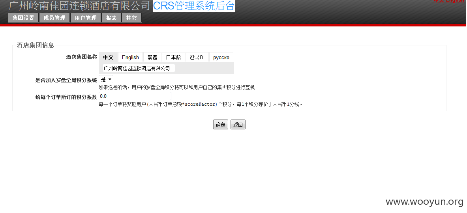Image resolution: width=467 pixels, height=213 pixels.
Task: Click the scoreFactor explanation text
Action: (x=201, y=105)
